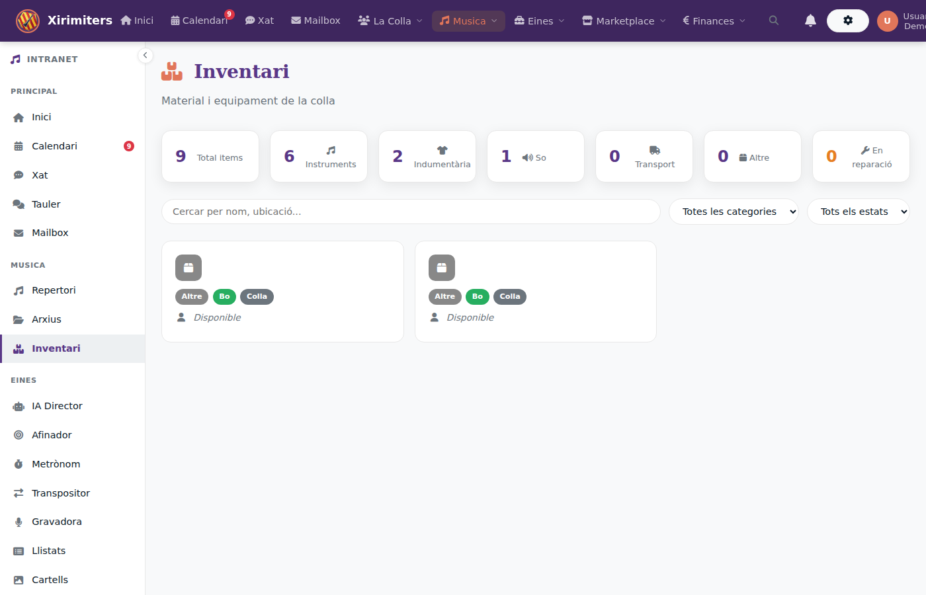Open the 'Tots els estats' dropdown
Viewport: 926px width, 595px height.
point(859,212)
